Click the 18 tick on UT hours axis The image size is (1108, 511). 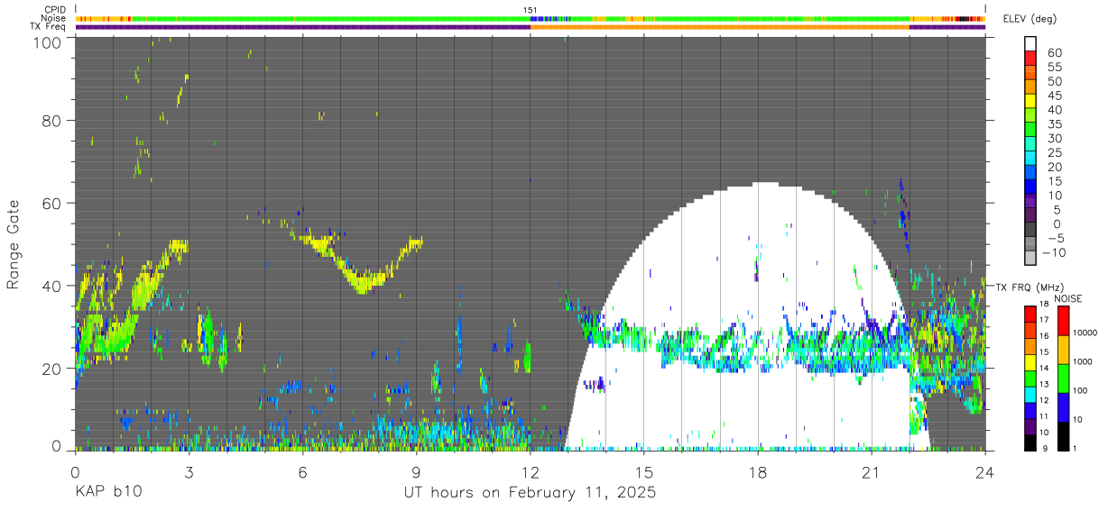click(x=758, y=471)
